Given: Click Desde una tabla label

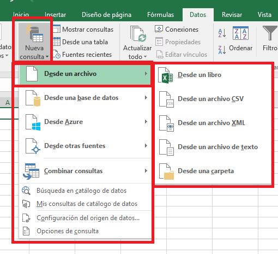Looking at the screenshot, I should coord(85,42).
